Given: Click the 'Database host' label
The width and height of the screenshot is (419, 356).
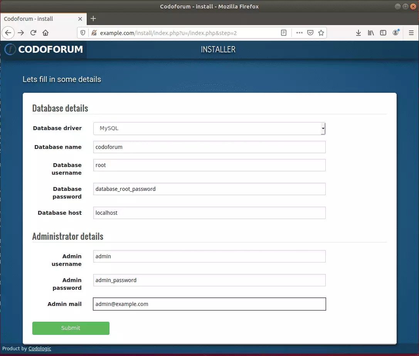Looking at the screenshot, I should (x=60, y=213).
